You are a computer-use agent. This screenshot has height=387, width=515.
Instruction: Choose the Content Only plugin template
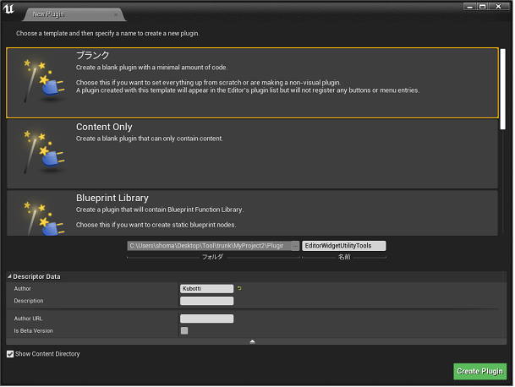[x=253, y=155]
